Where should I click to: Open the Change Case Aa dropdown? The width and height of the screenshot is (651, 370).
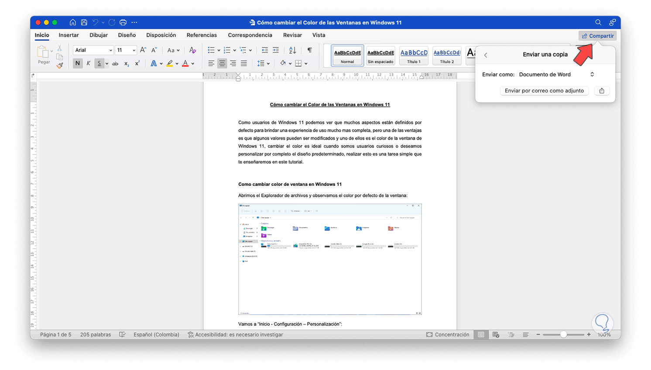[173, 50]
